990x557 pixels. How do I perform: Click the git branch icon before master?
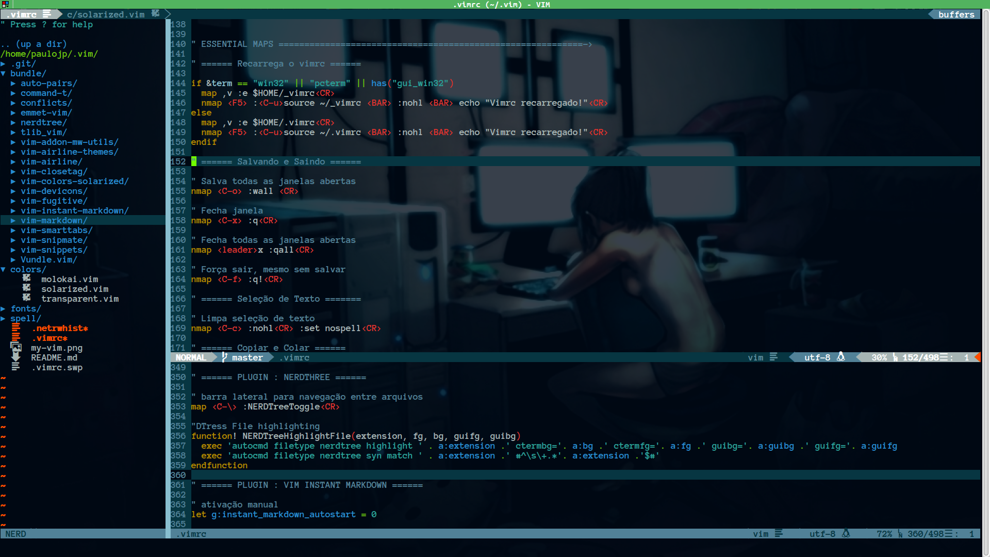(225, 357)
